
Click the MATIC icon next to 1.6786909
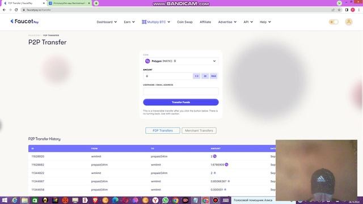coord(226,165)
